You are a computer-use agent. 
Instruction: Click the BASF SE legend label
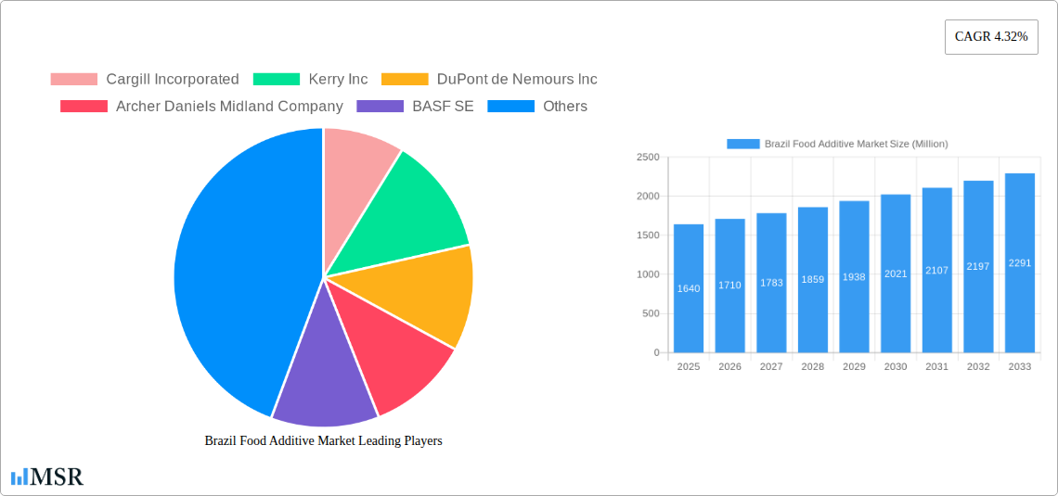[x=443, y=107]
